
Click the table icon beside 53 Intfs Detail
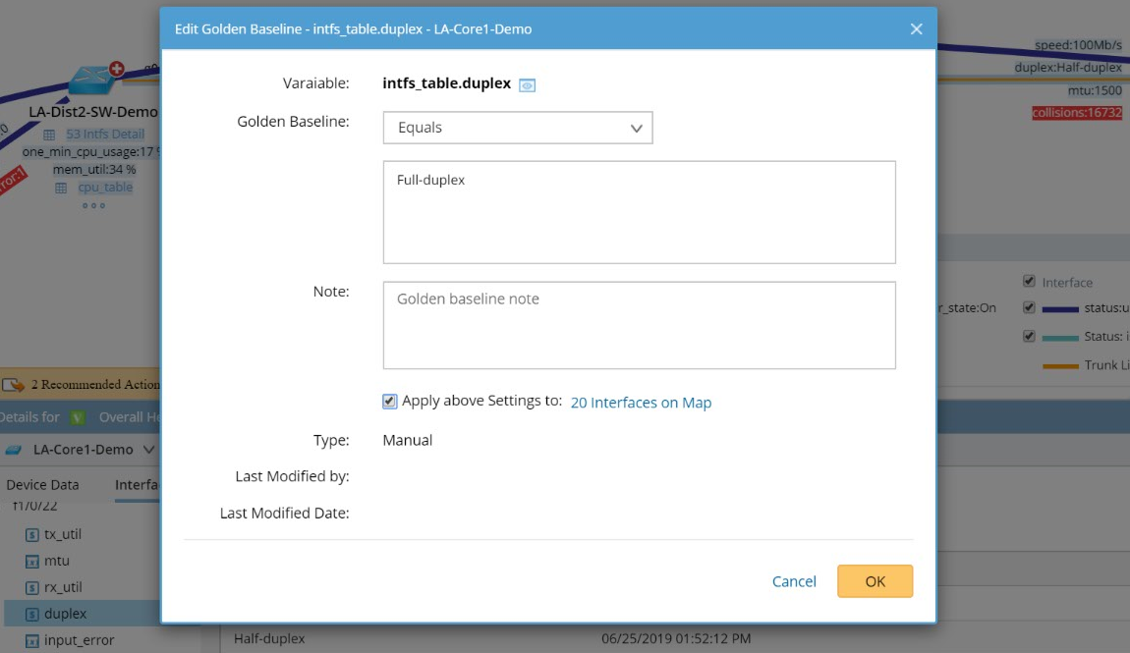coord(49,135)
